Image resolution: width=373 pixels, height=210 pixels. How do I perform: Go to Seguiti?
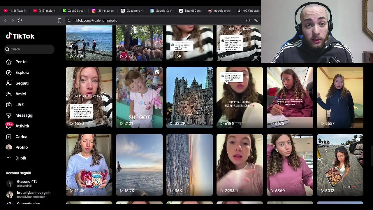[x=22, y=83]
